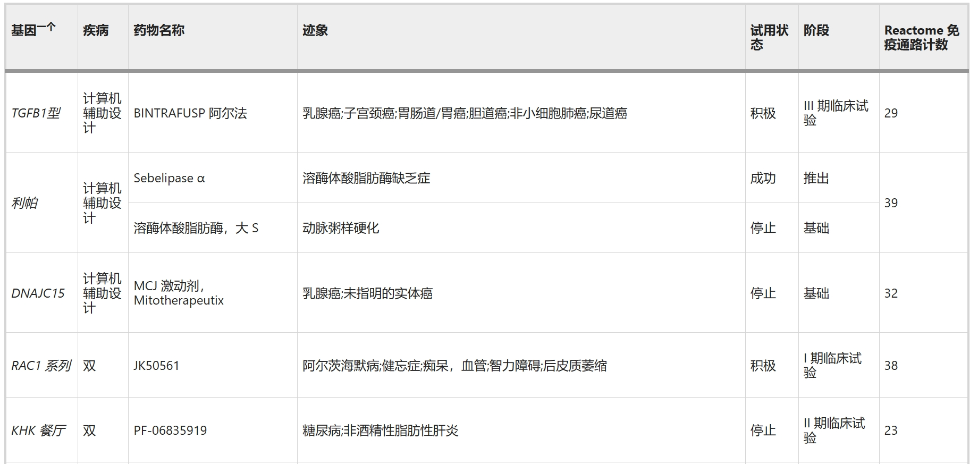
Task: Click the 基因一个 column header
Action: coord(33,30)
